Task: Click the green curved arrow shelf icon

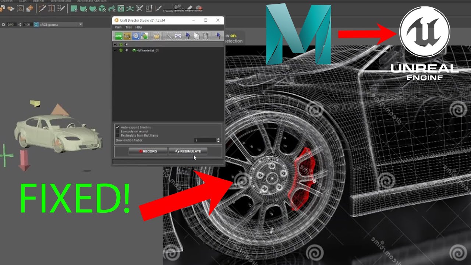Action: 111,8
